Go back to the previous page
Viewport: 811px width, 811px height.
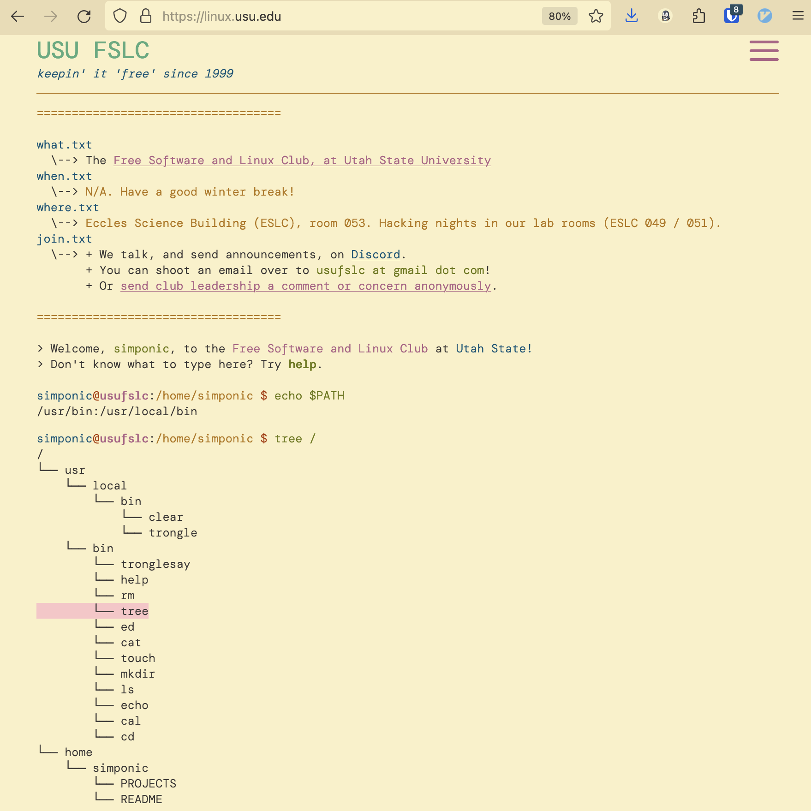[18, 17]
